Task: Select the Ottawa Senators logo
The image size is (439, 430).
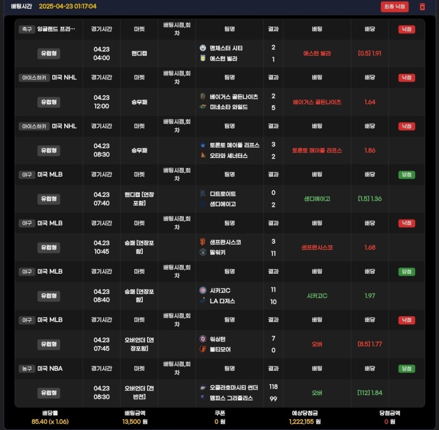Action: 203,156
